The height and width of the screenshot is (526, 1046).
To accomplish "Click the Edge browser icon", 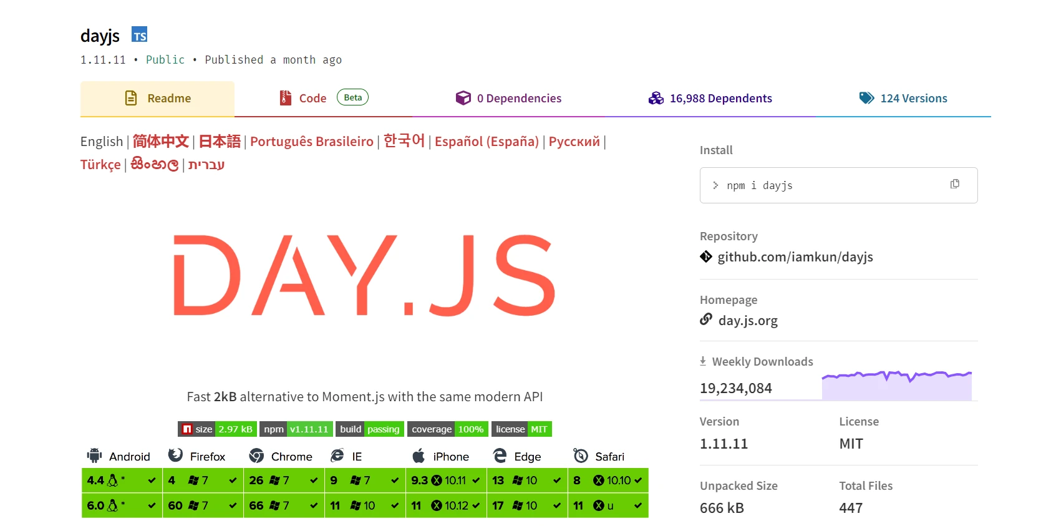I will (x=500, y=455).
